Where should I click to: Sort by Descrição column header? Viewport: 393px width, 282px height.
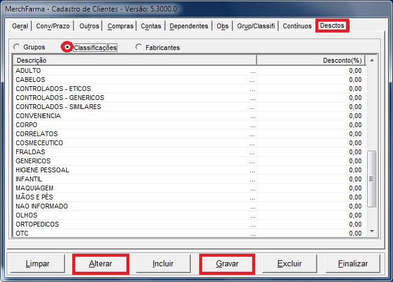(x=134, y=60)
